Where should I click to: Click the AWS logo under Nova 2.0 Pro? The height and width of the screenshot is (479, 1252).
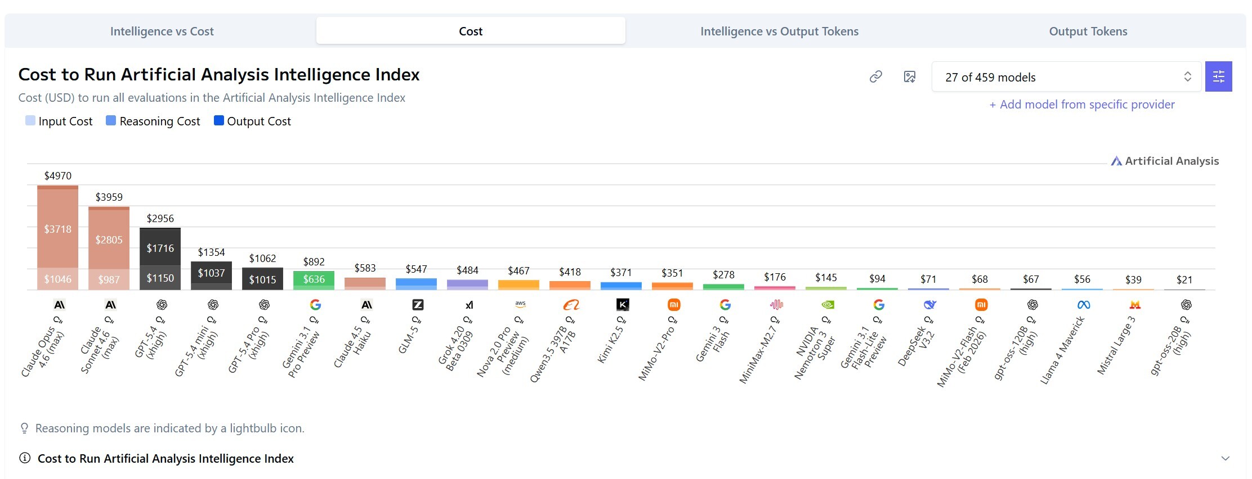[520, 304]
